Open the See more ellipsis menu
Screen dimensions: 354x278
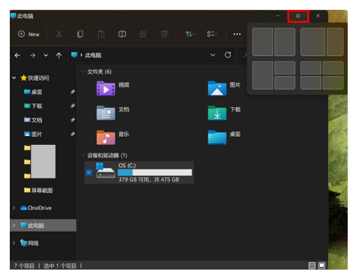point(237,34)
